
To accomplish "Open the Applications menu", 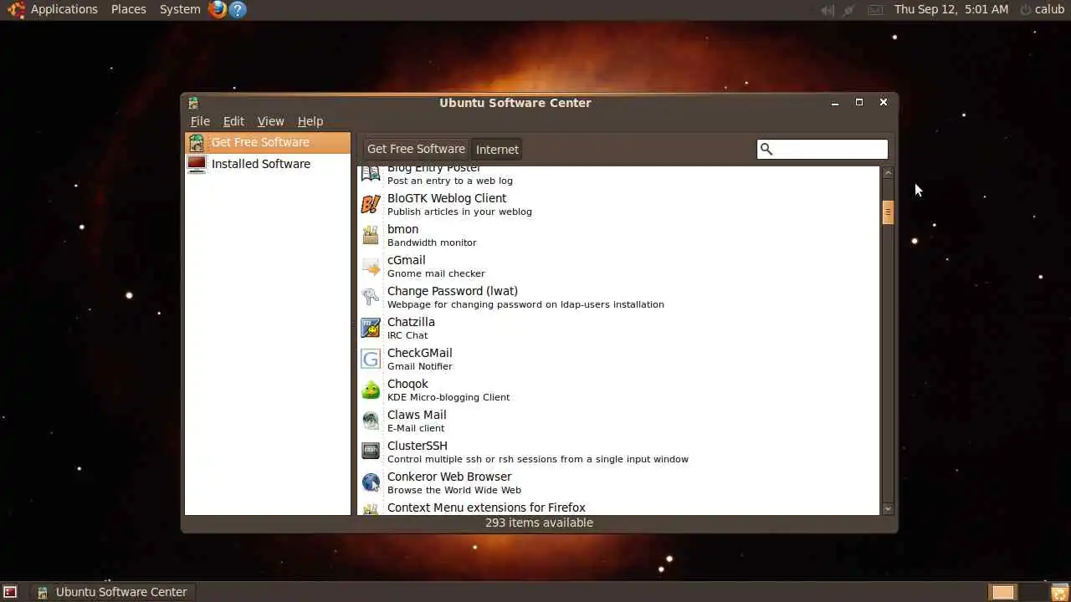I will click(x=64, y=9).
